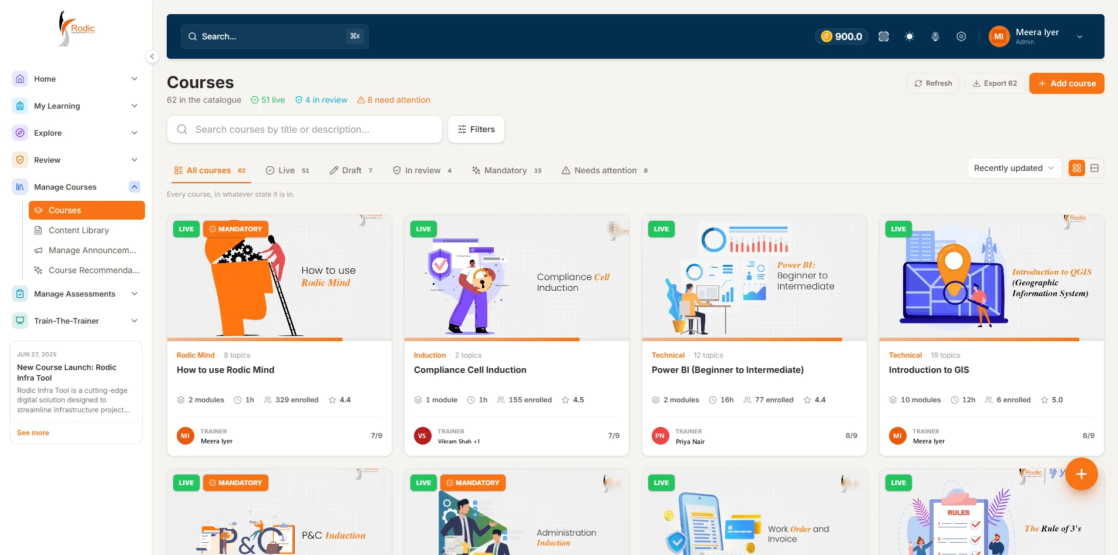Switch to the Needs attention tab
Viewport: 1118px width, 555px height.
pyautogui.click(x=605, y=170)
